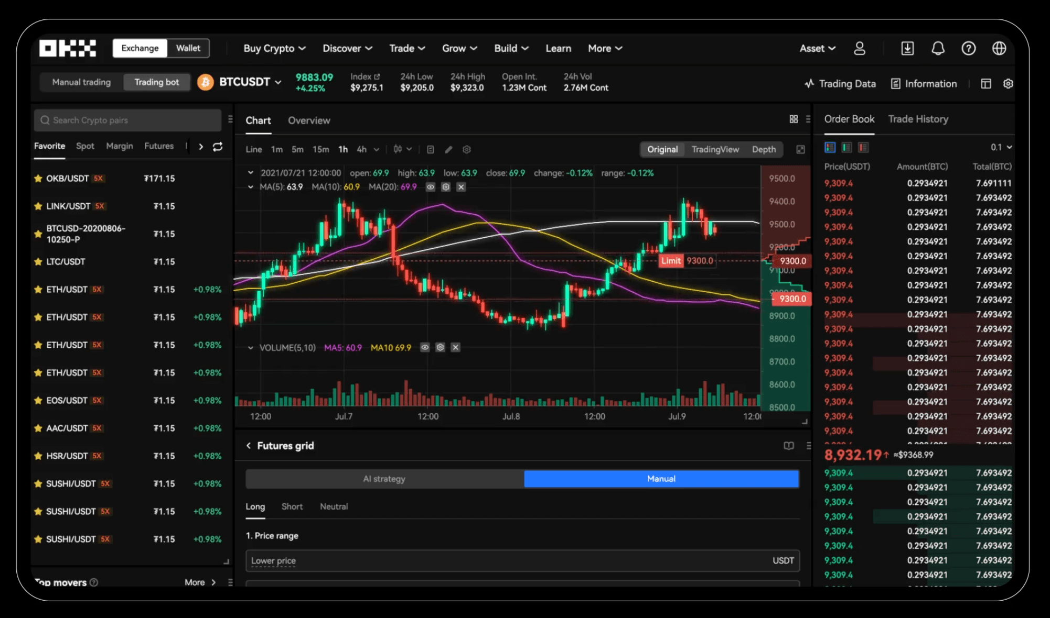This screenshot has width=1050, height=618.
Task: Collapse the MA indicator row
Action: [x=251, y=187]
